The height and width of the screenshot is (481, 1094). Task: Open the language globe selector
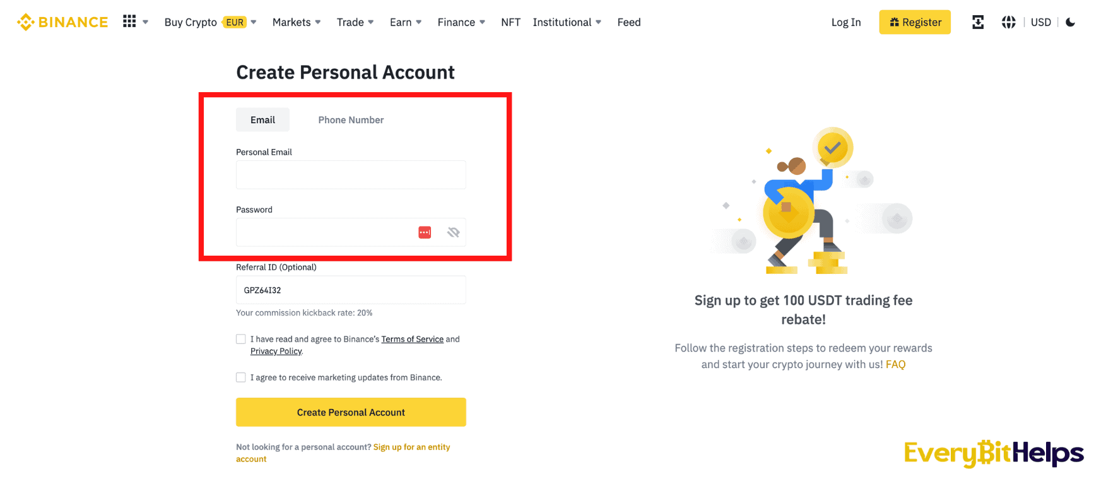click(x=1009, y=22)
